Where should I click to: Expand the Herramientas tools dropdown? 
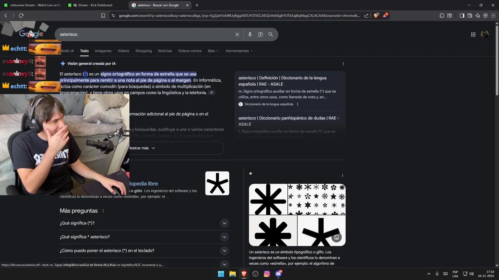click(x=239, y=51)
